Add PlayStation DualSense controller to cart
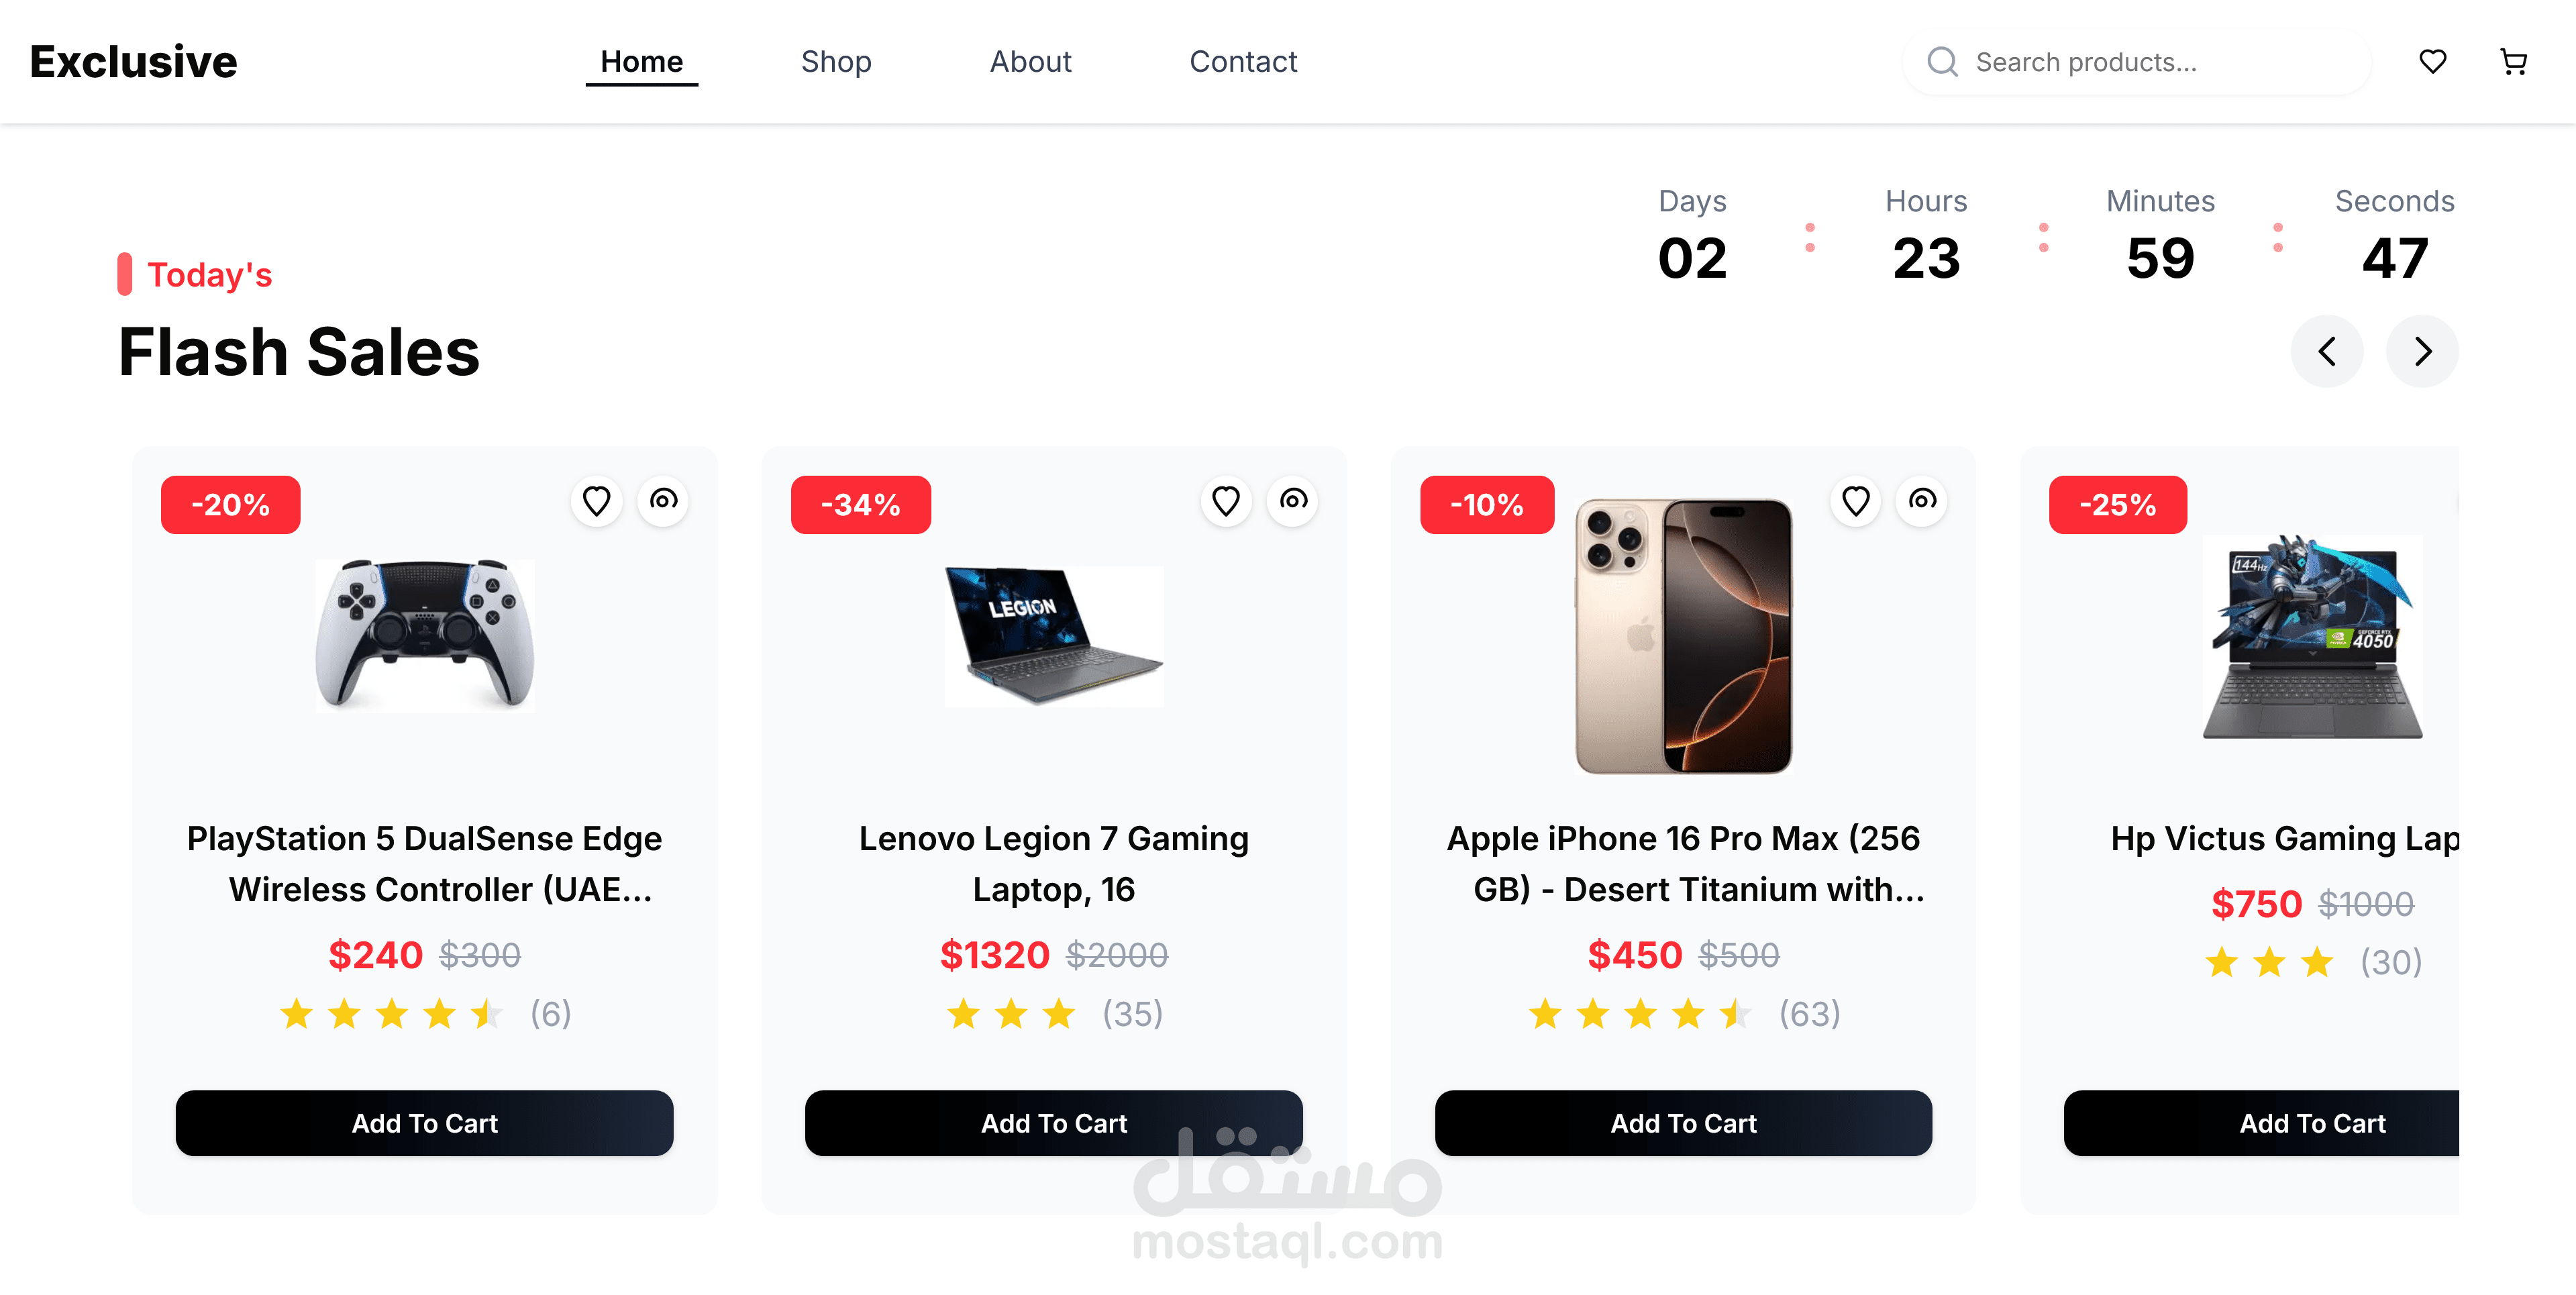Viewport: 2576px width, 1295px height. pyautogui.click(x=424, y=1123)
